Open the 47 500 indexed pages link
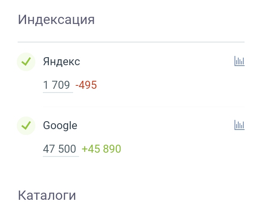This screenshot has width=266, height=212. 60,149
